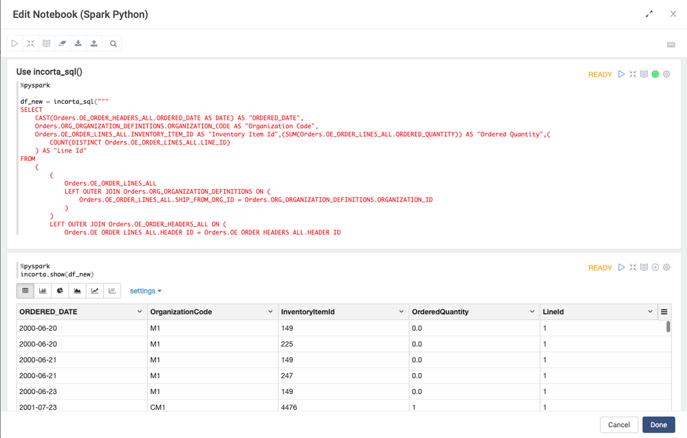Run the 'Use incorta_sql()' paragraph
Viewport: 687px width, 438px height.
click(x=621, y=74)
